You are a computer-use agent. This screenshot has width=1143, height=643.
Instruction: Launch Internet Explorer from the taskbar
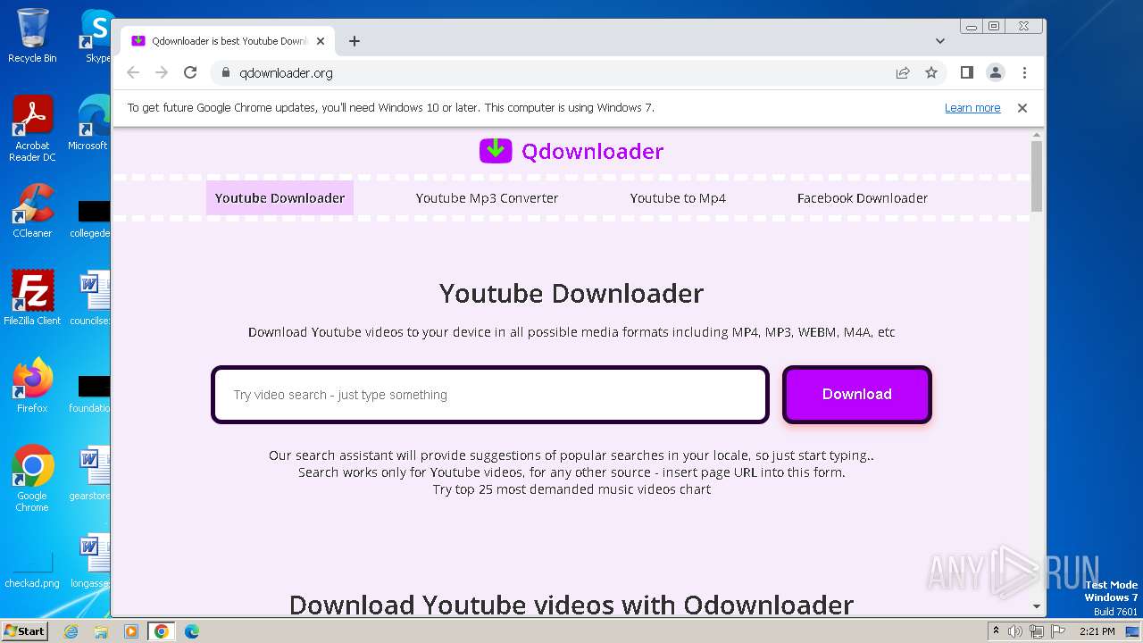71,631
